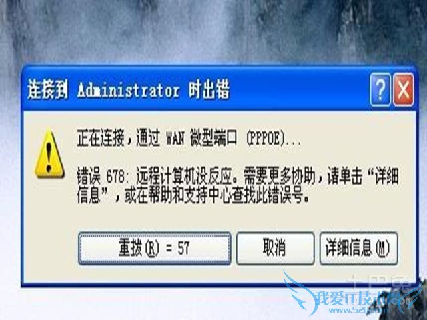Viewport: 427px width, 320px height.
Task: Select the word Administrator in the title bar
Action: coord(129,91)
